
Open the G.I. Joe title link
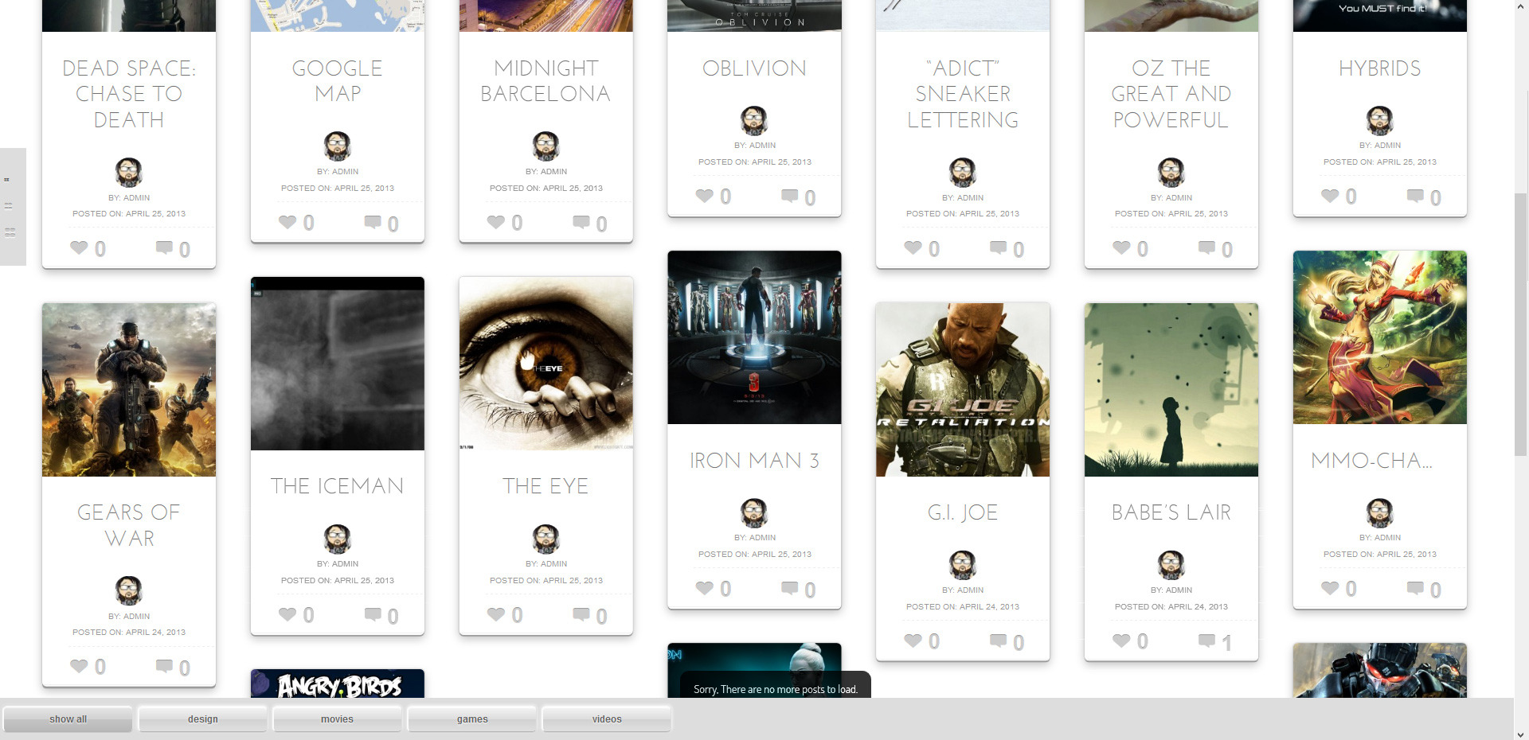pyautogui.click(x=963, y=512)
